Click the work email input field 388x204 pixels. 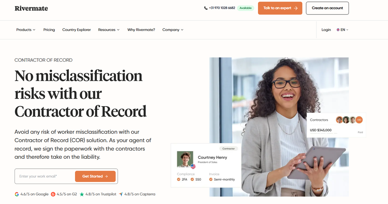[x=45, y=176]
